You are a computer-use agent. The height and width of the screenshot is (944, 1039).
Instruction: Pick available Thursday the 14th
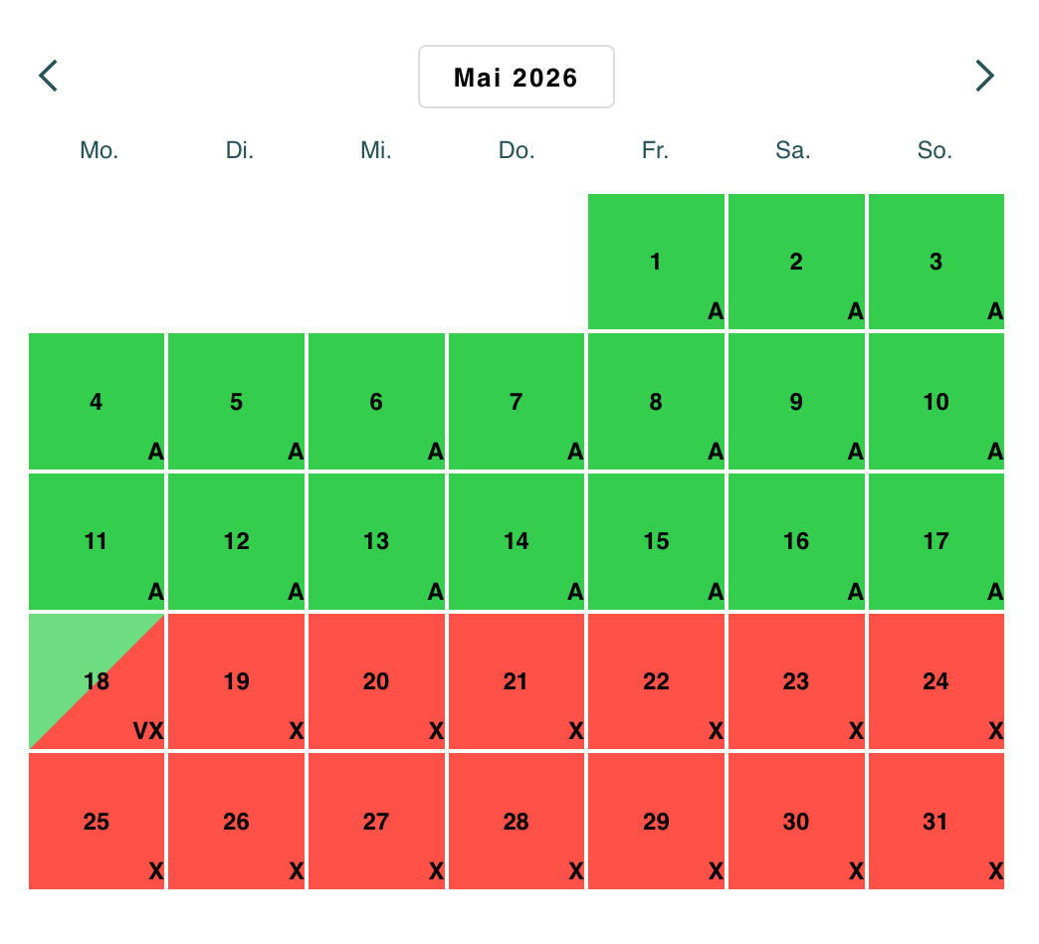click(516, 541)
